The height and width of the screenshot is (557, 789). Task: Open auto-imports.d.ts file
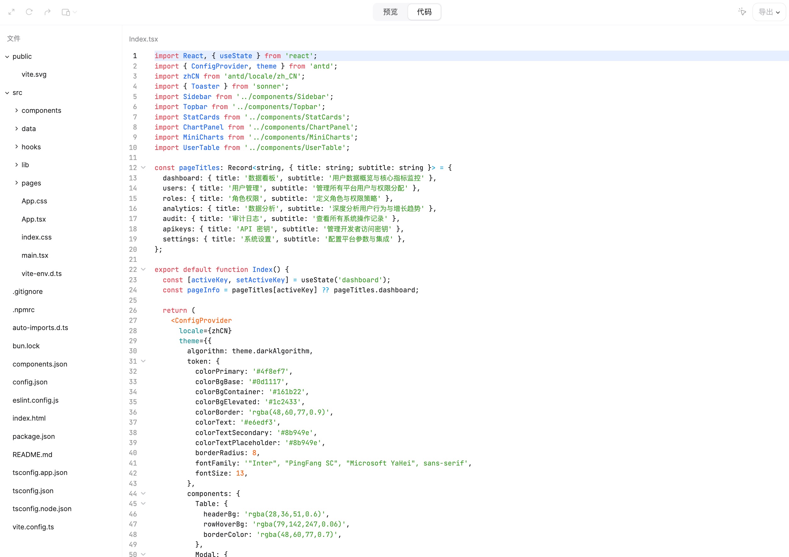(x=40, y=328)
